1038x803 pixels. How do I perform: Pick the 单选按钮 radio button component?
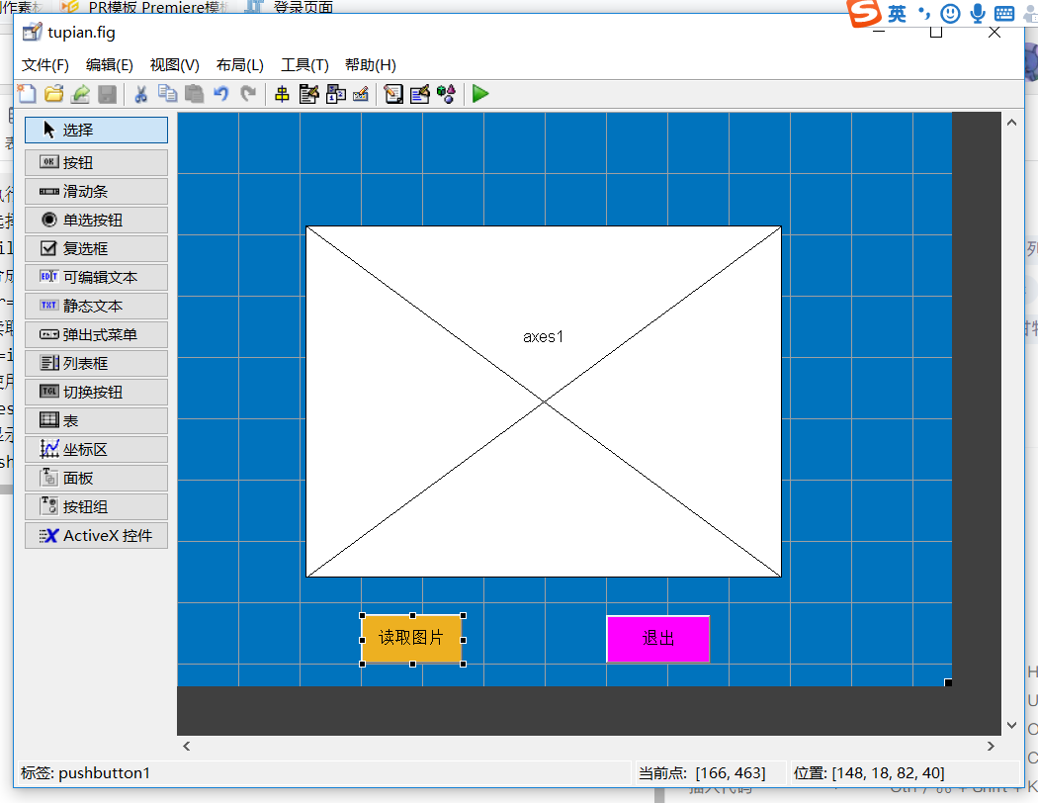tap(96, 220)
